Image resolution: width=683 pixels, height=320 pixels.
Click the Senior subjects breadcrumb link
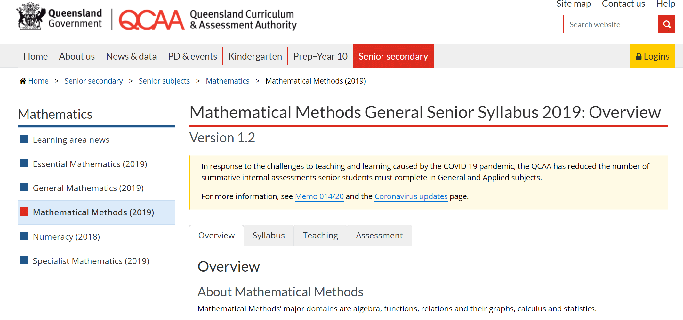[164, 81]
